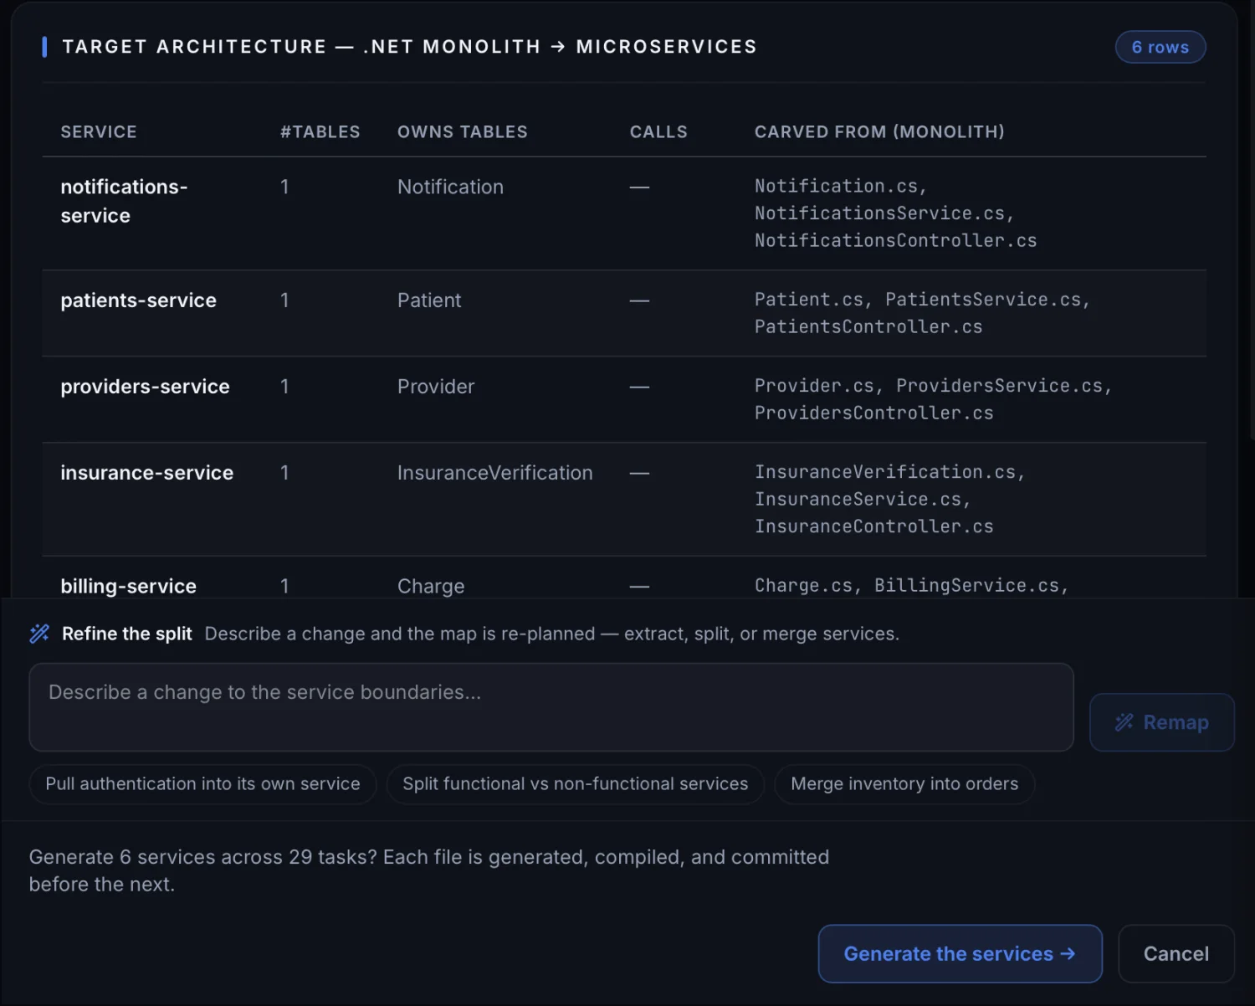Click the CALLS column header
1255x1006 pixels.
coord(658,132)
